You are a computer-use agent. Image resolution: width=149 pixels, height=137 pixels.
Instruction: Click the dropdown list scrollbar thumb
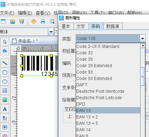(x=143, y=77)
